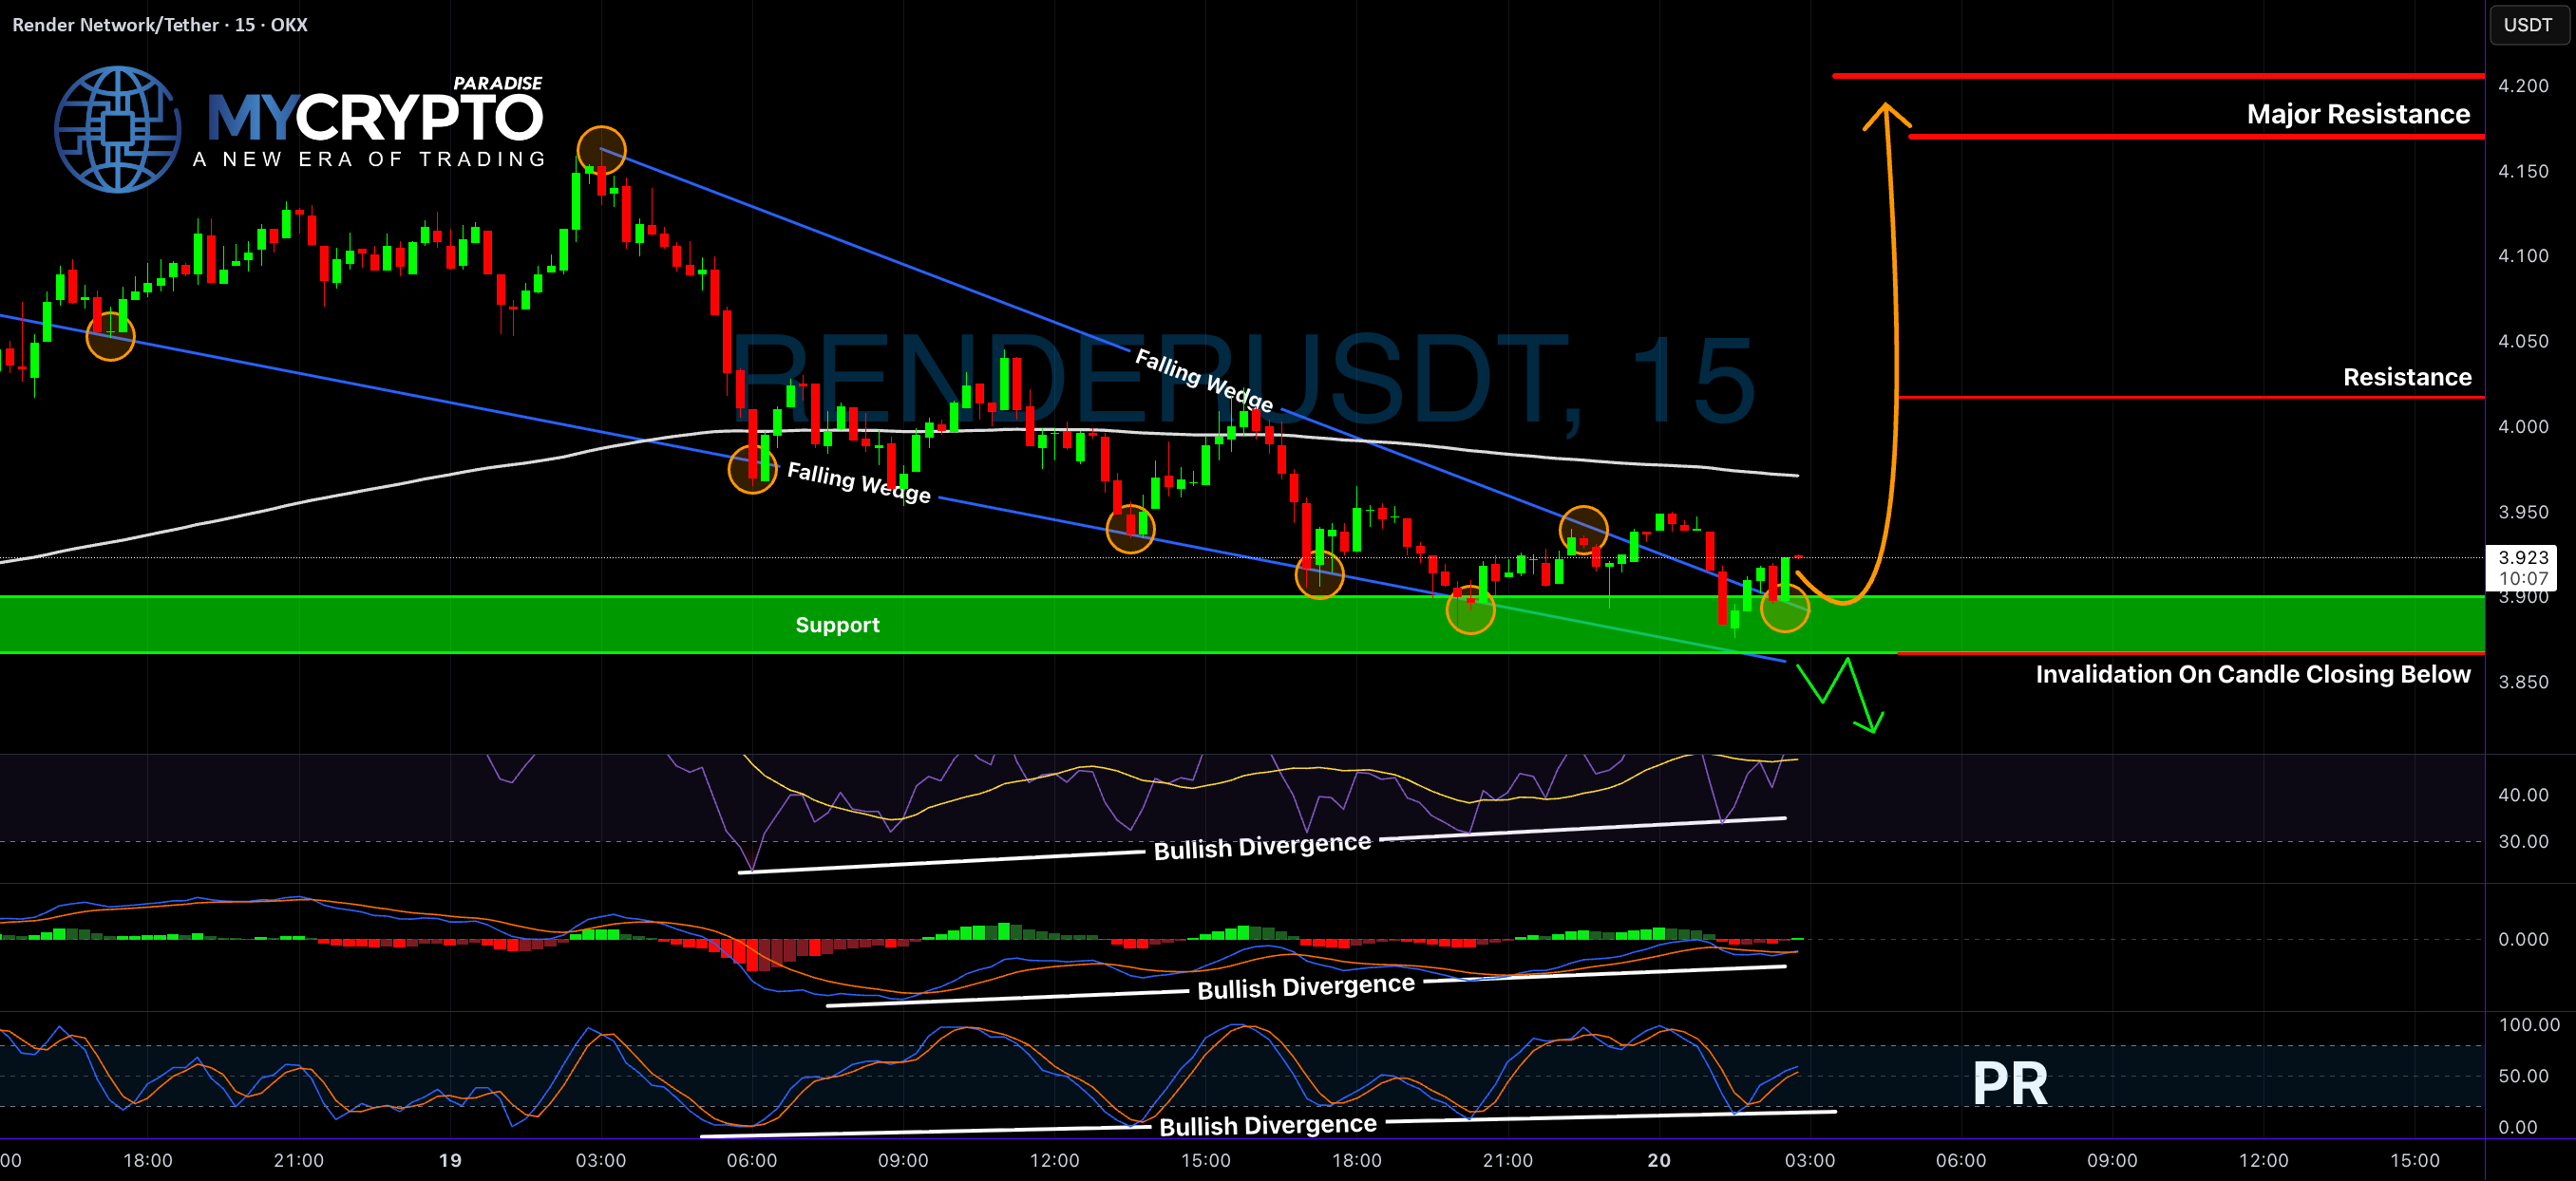Open the USDT currency selector
This screenshot has width=2576, height=1181.
(2528, 25)
